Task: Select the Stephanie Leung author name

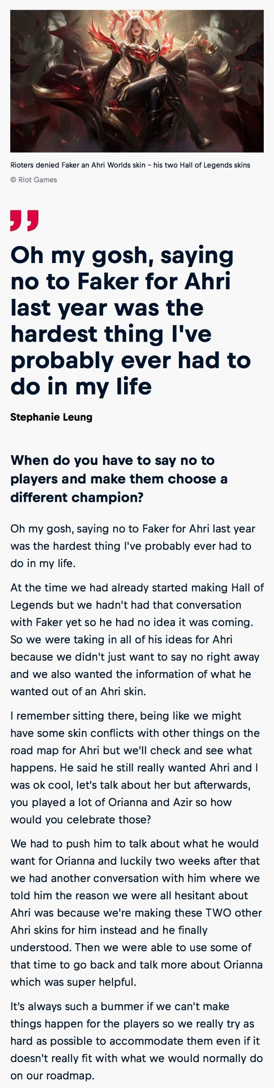Action: 51,417
